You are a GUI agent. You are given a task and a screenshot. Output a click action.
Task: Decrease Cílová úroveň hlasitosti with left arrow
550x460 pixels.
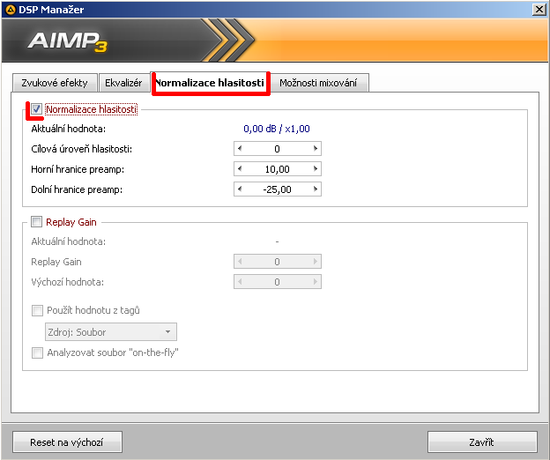click(240, 148)
